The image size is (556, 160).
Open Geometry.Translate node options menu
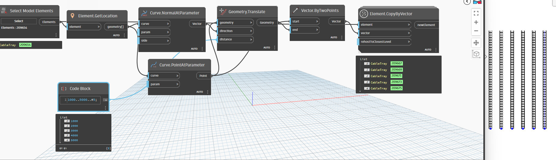tap(275, 48)
